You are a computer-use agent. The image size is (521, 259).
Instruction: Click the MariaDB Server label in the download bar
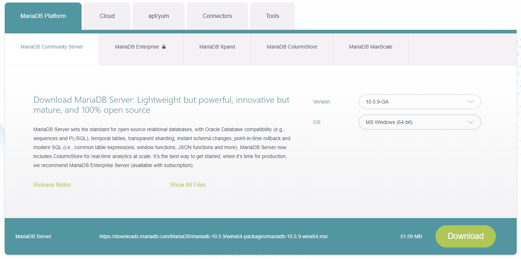point(33,236)
